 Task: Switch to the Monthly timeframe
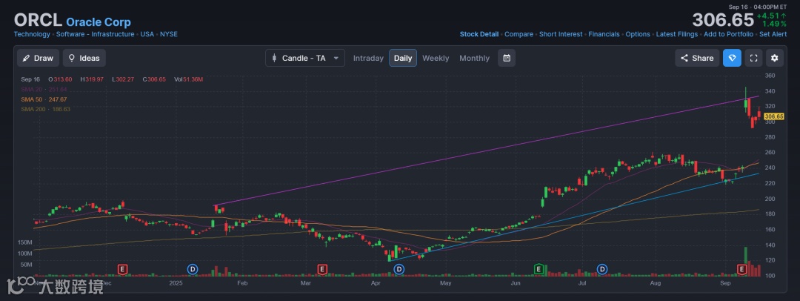[x=475, y=59]
